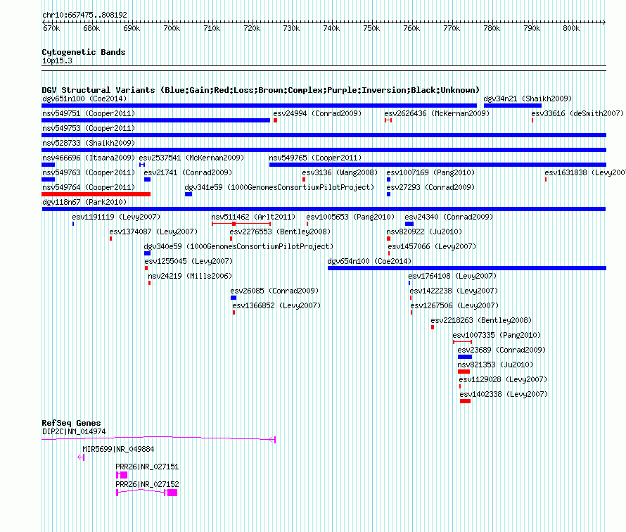The image size is (626, 532).
Task: Click the esv1007169 (Pang2010) blue marker
Action: [388, 179]
